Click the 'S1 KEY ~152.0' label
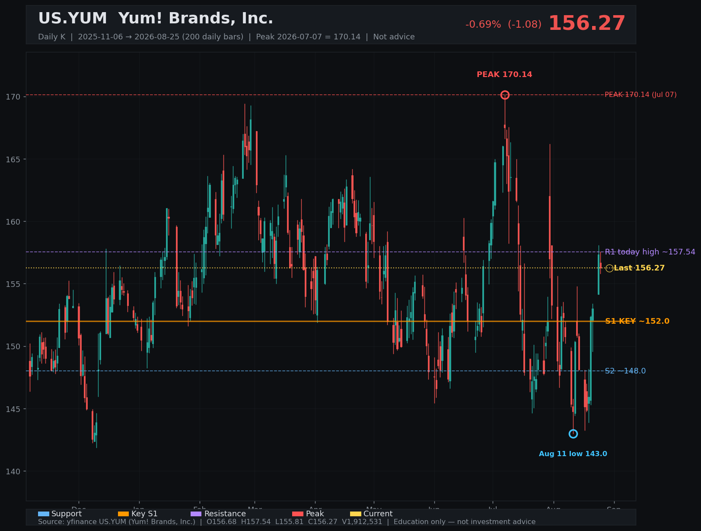This screenshot has width=701, height=531. click(637, 321)
